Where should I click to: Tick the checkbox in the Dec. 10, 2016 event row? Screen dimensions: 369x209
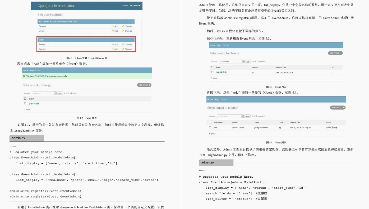click(212, 72)
